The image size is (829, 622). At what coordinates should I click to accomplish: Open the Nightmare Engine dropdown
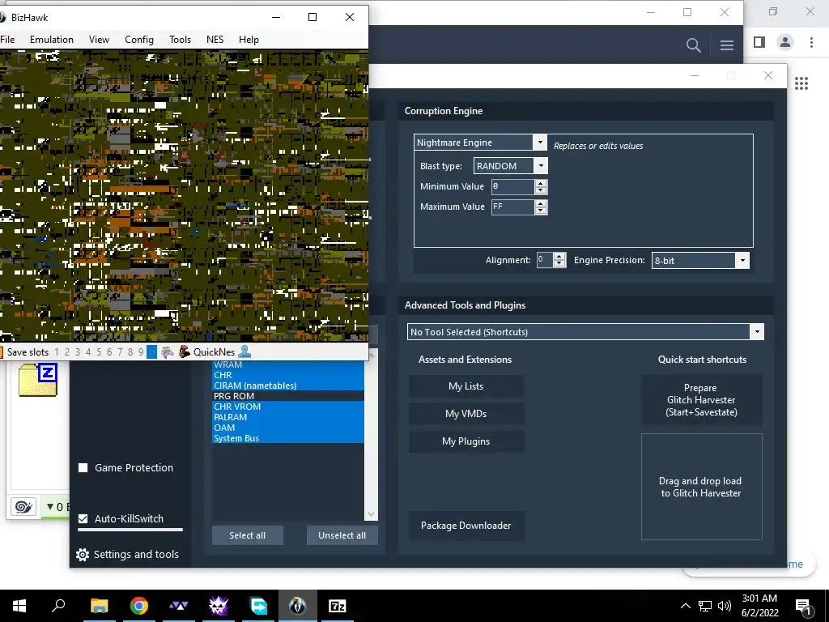pos(540,143)
